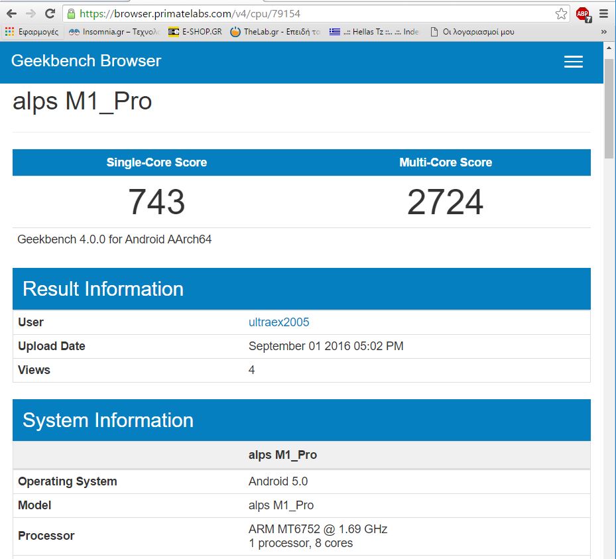This screenshot has width=616, height=559.
Task: Open the E-SHOP.GR bookmark
Action: pyautogui.click(x=195, y=32)
